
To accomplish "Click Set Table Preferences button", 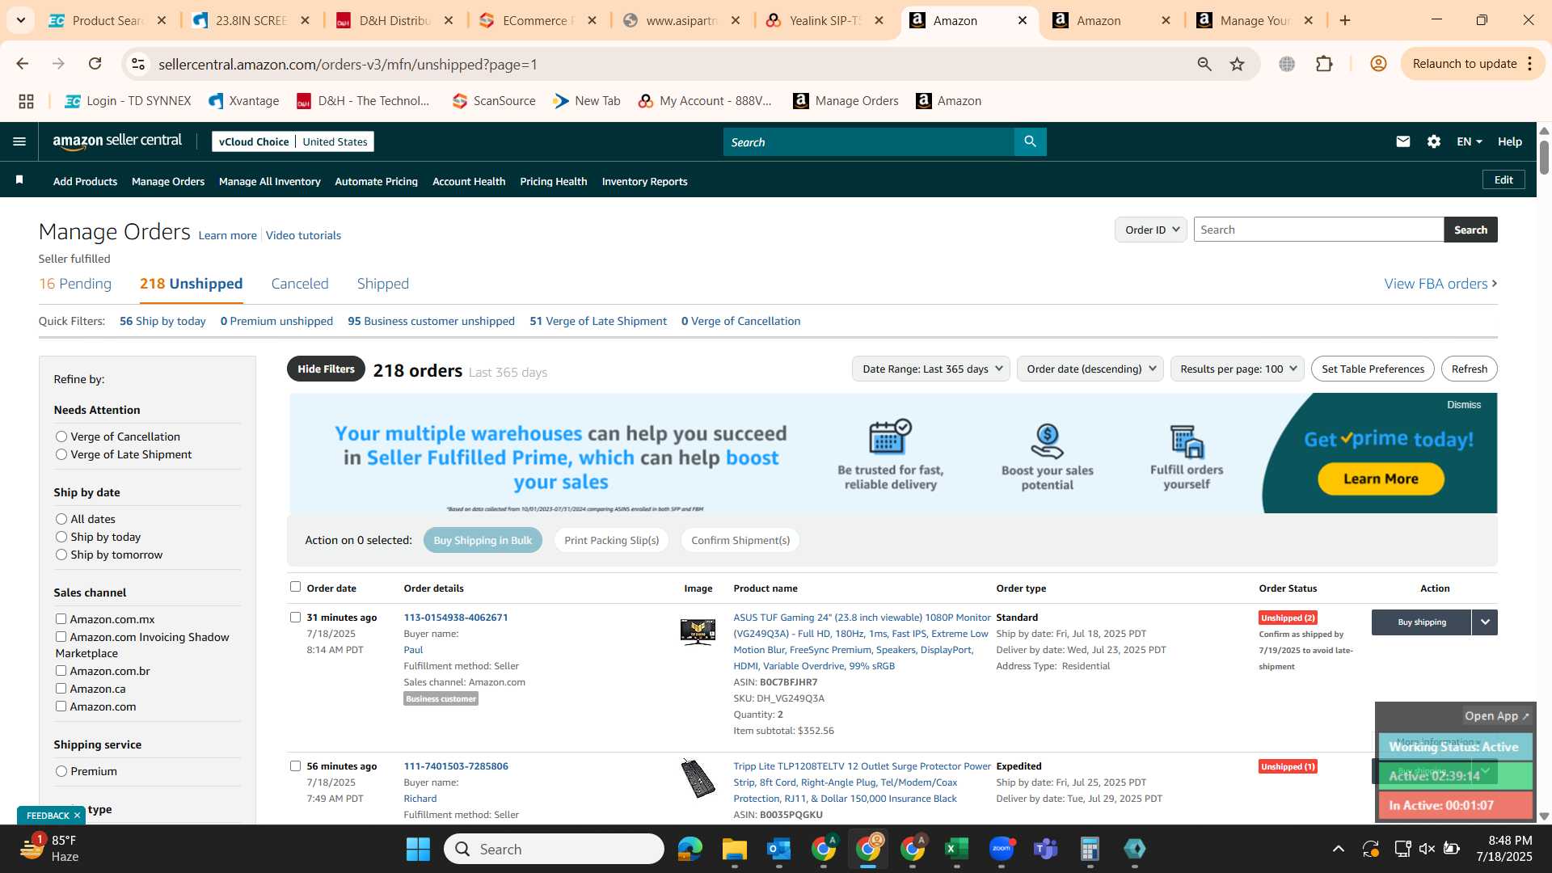I will pos(1373,369).
